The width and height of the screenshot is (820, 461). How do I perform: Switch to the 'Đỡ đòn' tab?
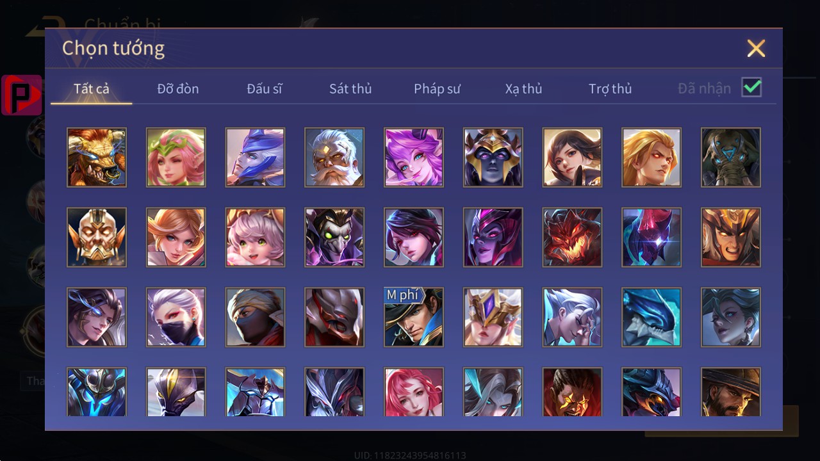click(178, 89)
